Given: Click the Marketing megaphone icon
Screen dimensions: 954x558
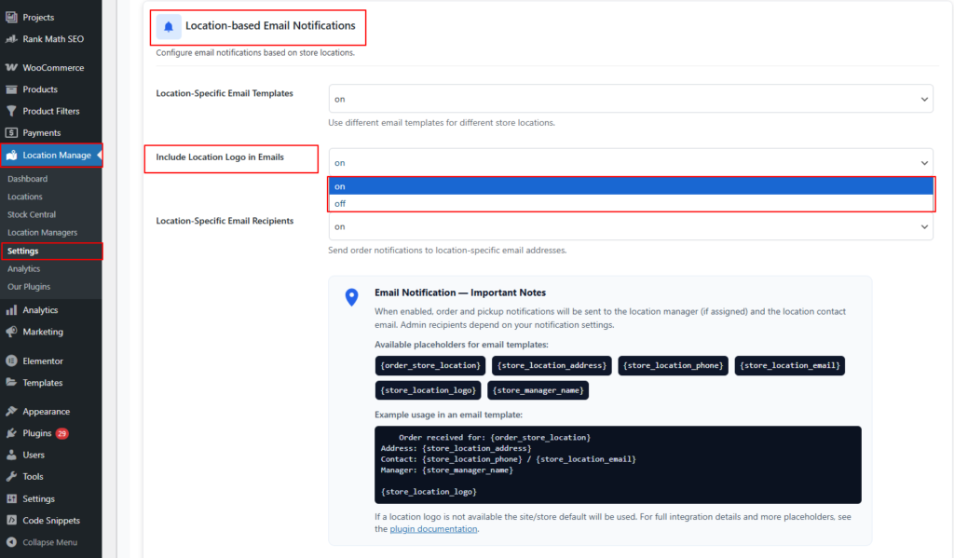Looking at the screenshot, I should point(11,332).
